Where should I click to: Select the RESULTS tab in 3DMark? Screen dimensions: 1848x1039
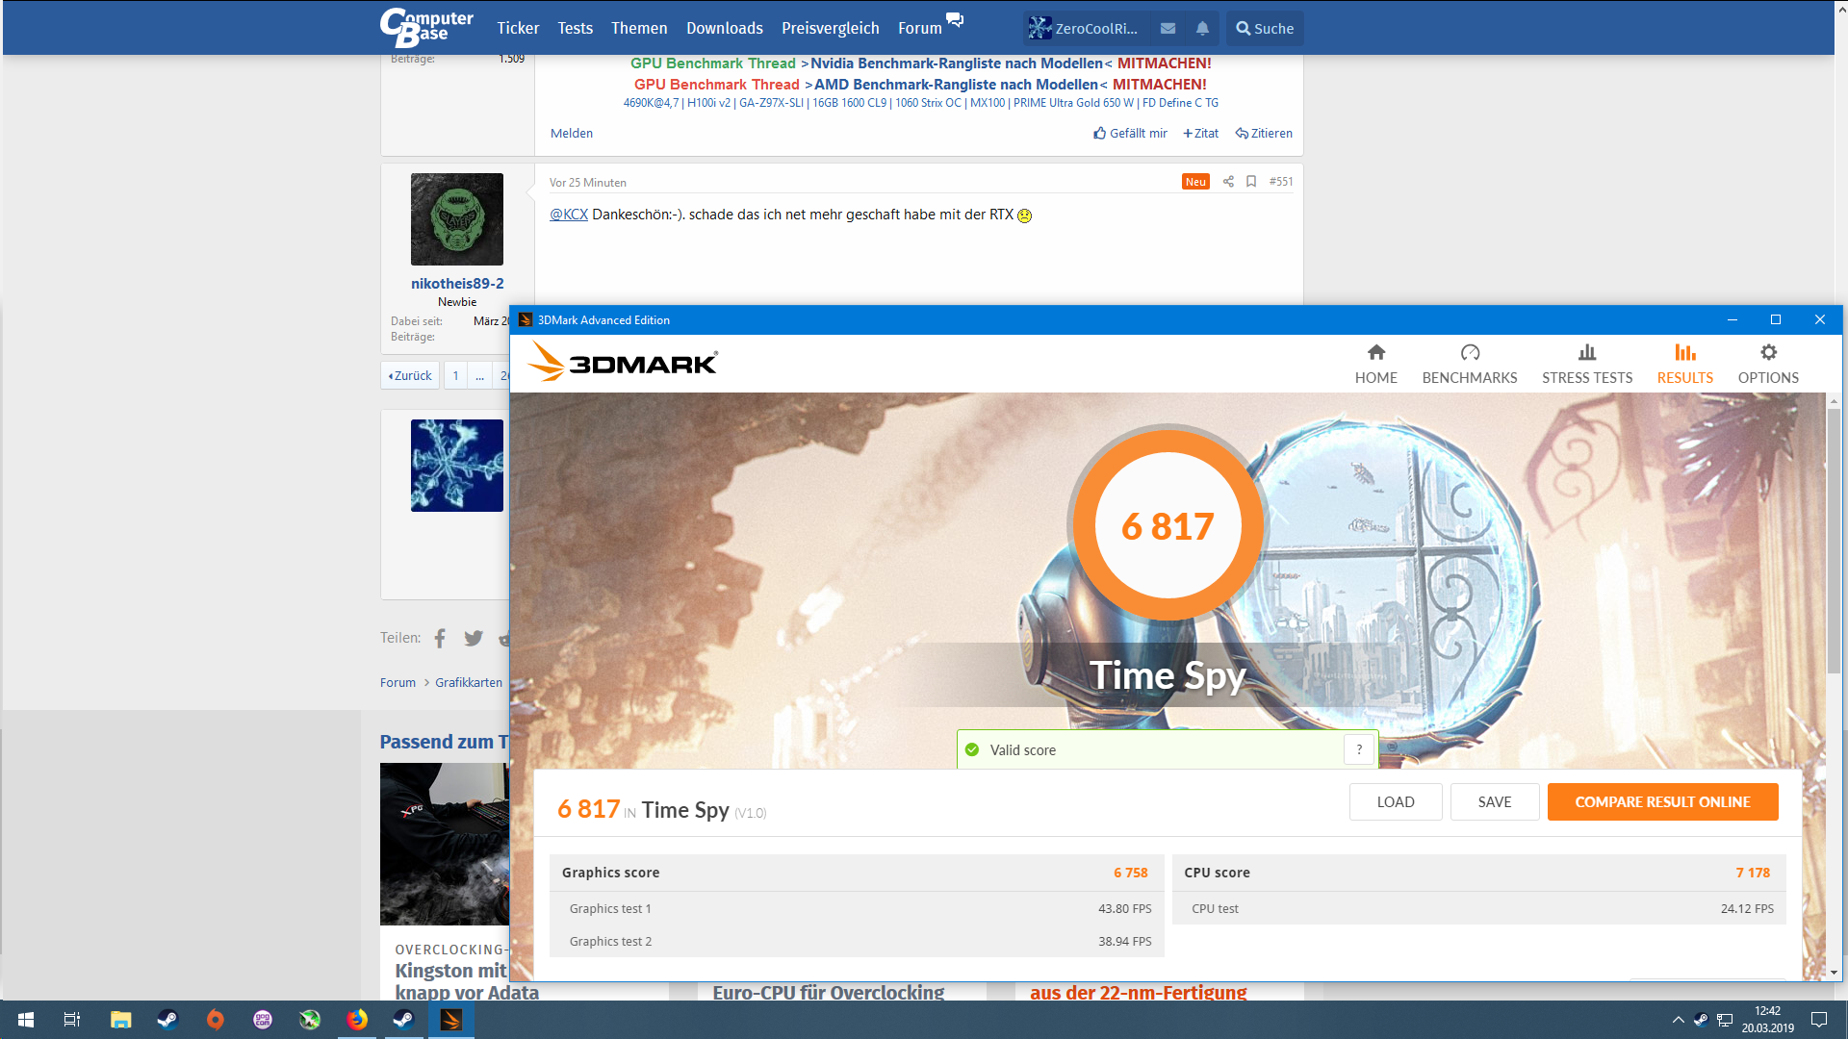pyautogui.click(x=1684, y=364)
